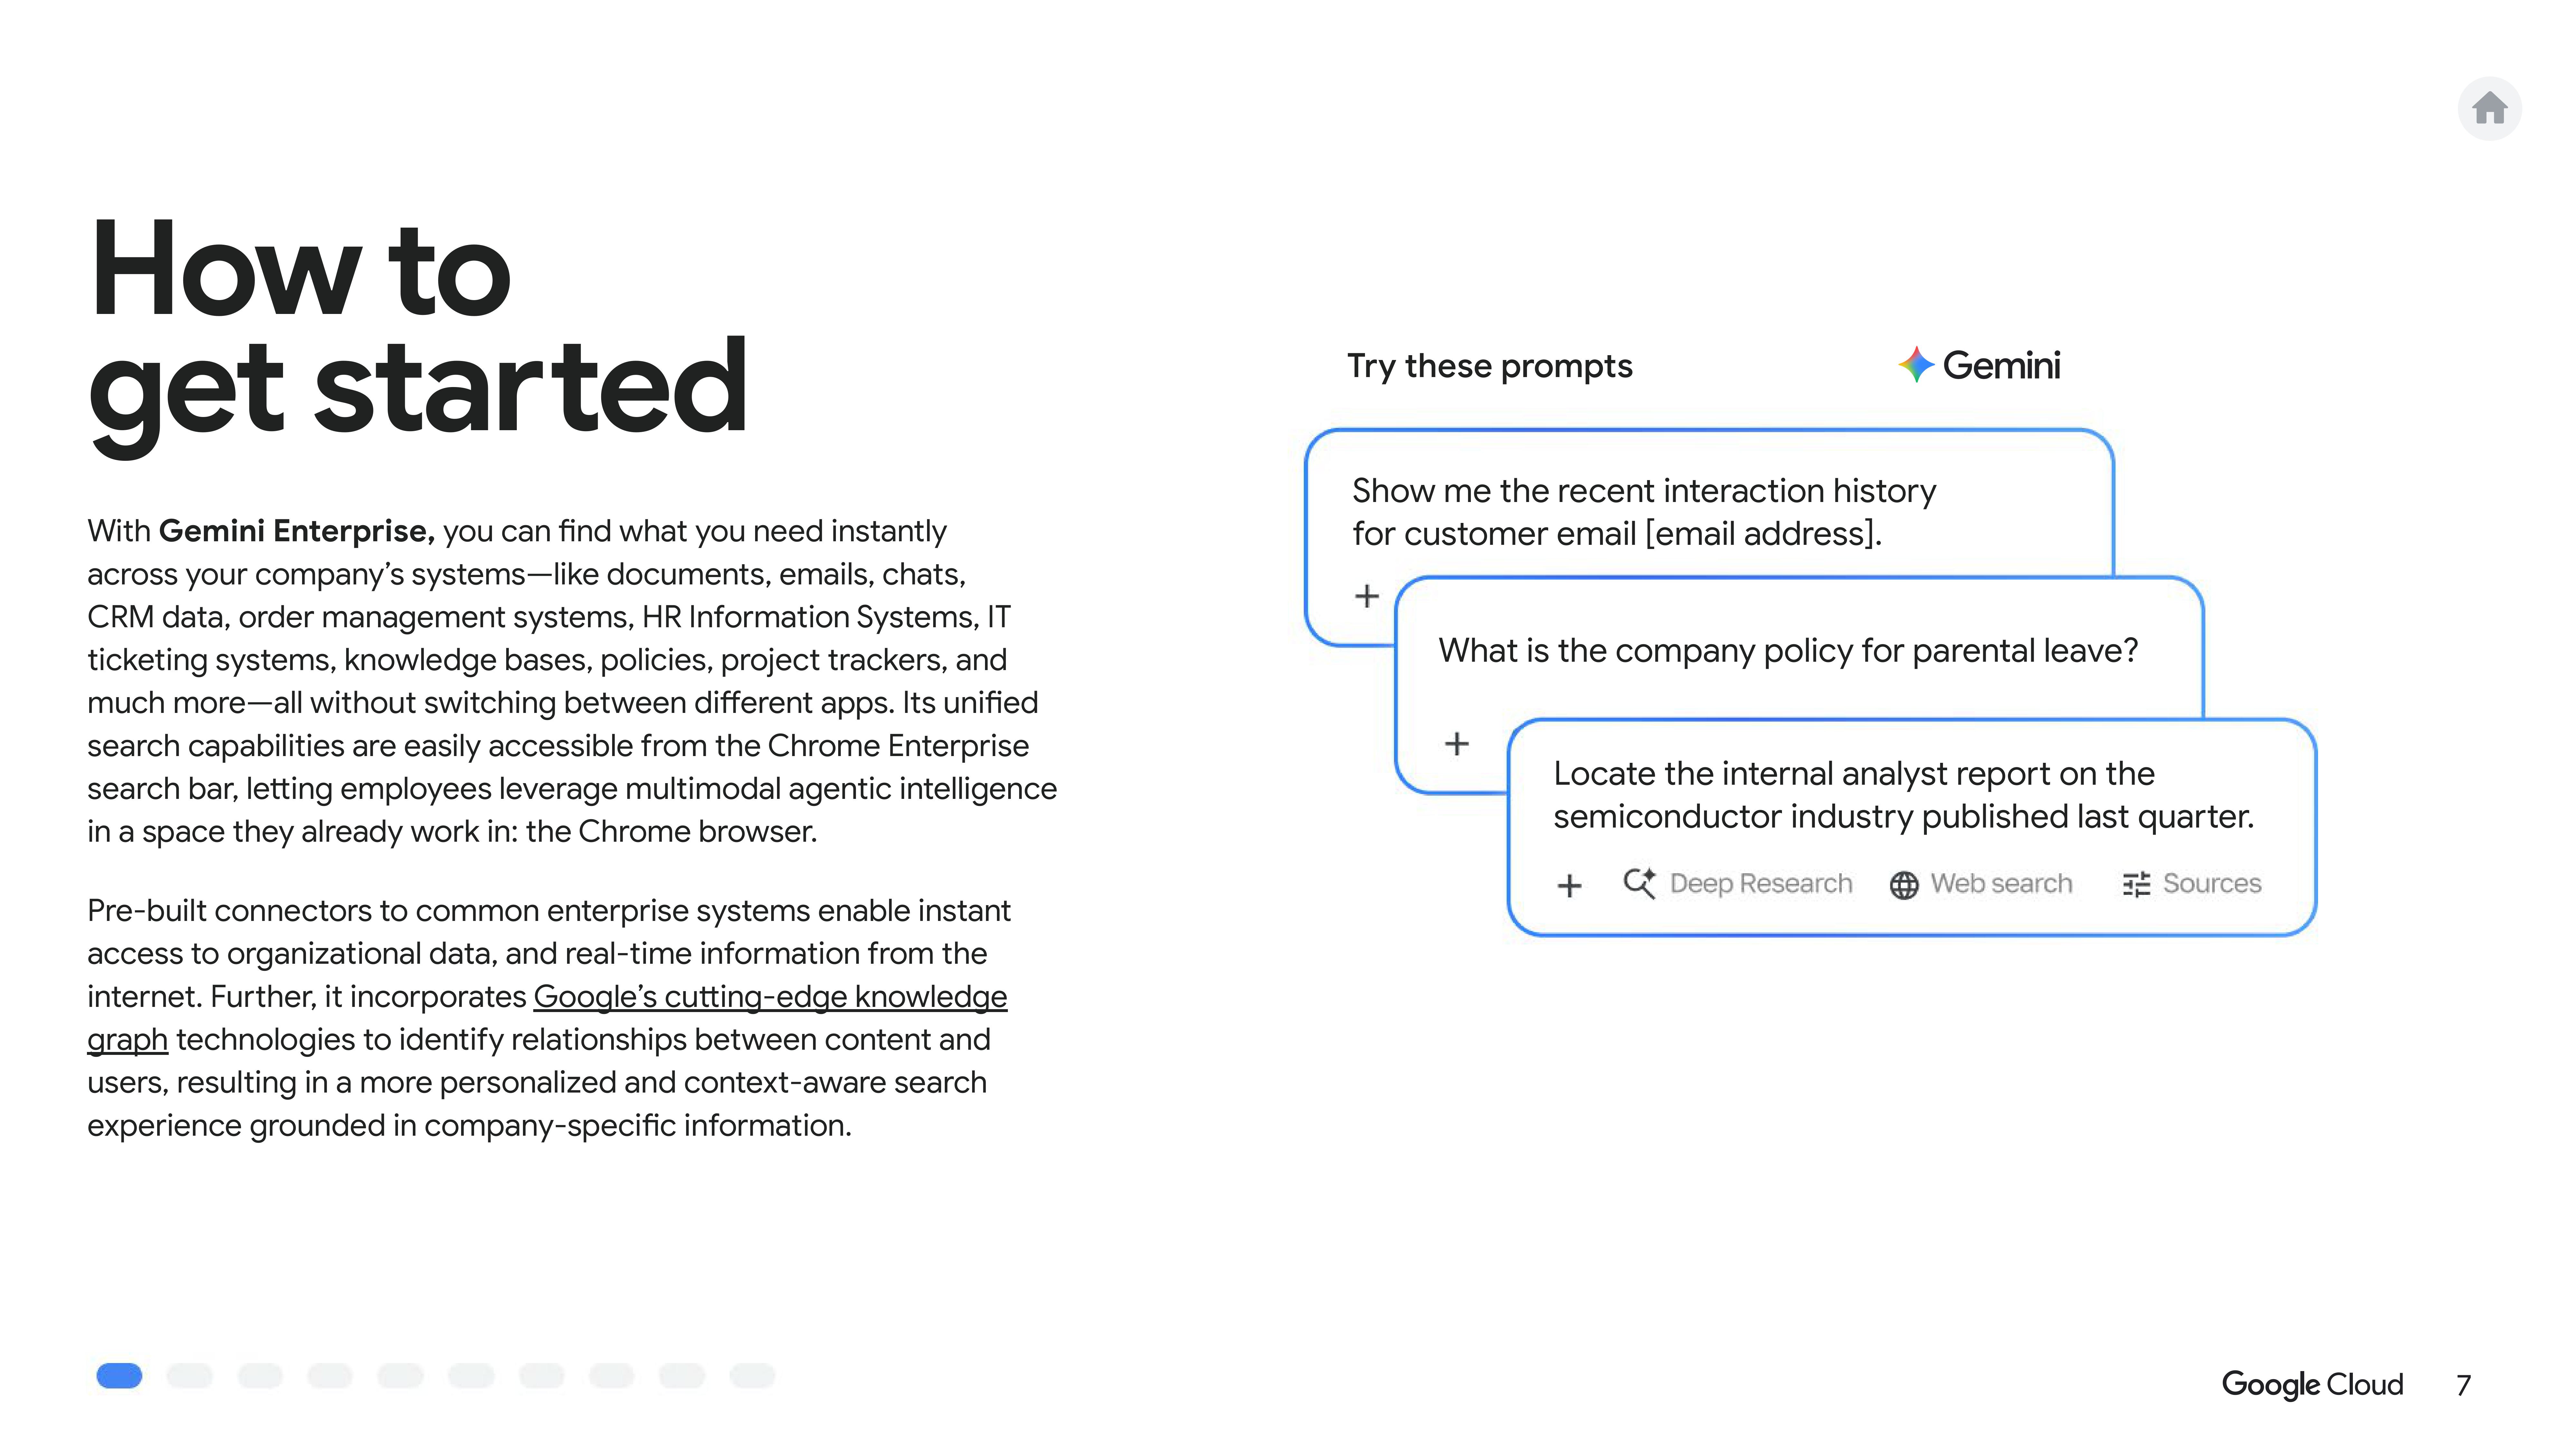Click the customer interaction history prompt text
This screenshot has height=1449, width=2576.
pos(1643,512)
